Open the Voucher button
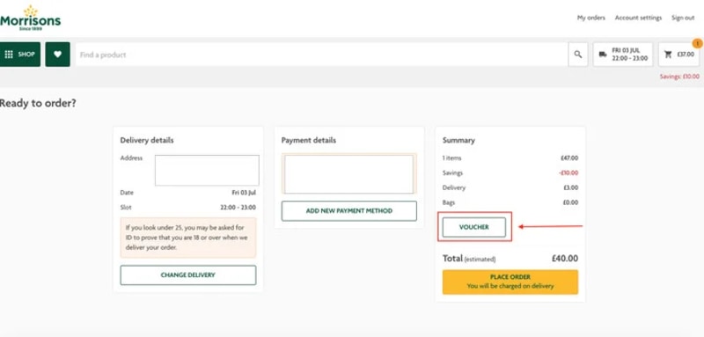 click(x=474, y=227)
